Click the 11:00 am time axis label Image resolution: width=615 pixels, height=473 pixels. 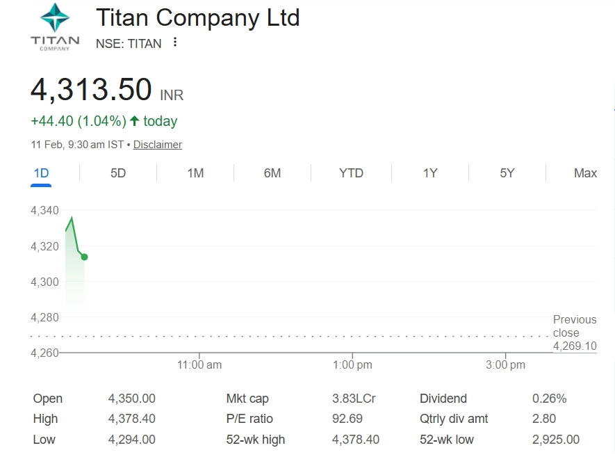coord(199,364)
